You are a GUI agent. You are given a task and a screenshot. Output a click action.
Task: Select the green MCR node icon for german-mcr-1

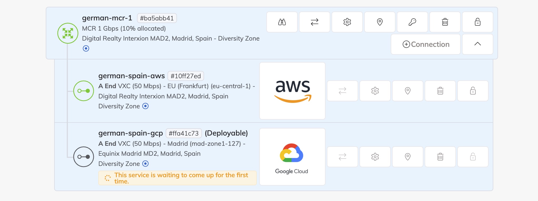click(x=68, y=33)
